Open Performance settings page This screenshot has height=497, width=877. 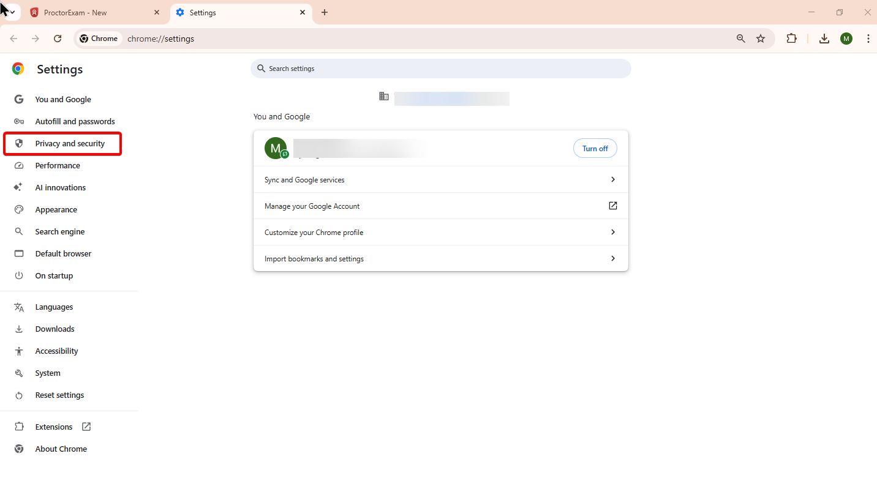point(58,165)
